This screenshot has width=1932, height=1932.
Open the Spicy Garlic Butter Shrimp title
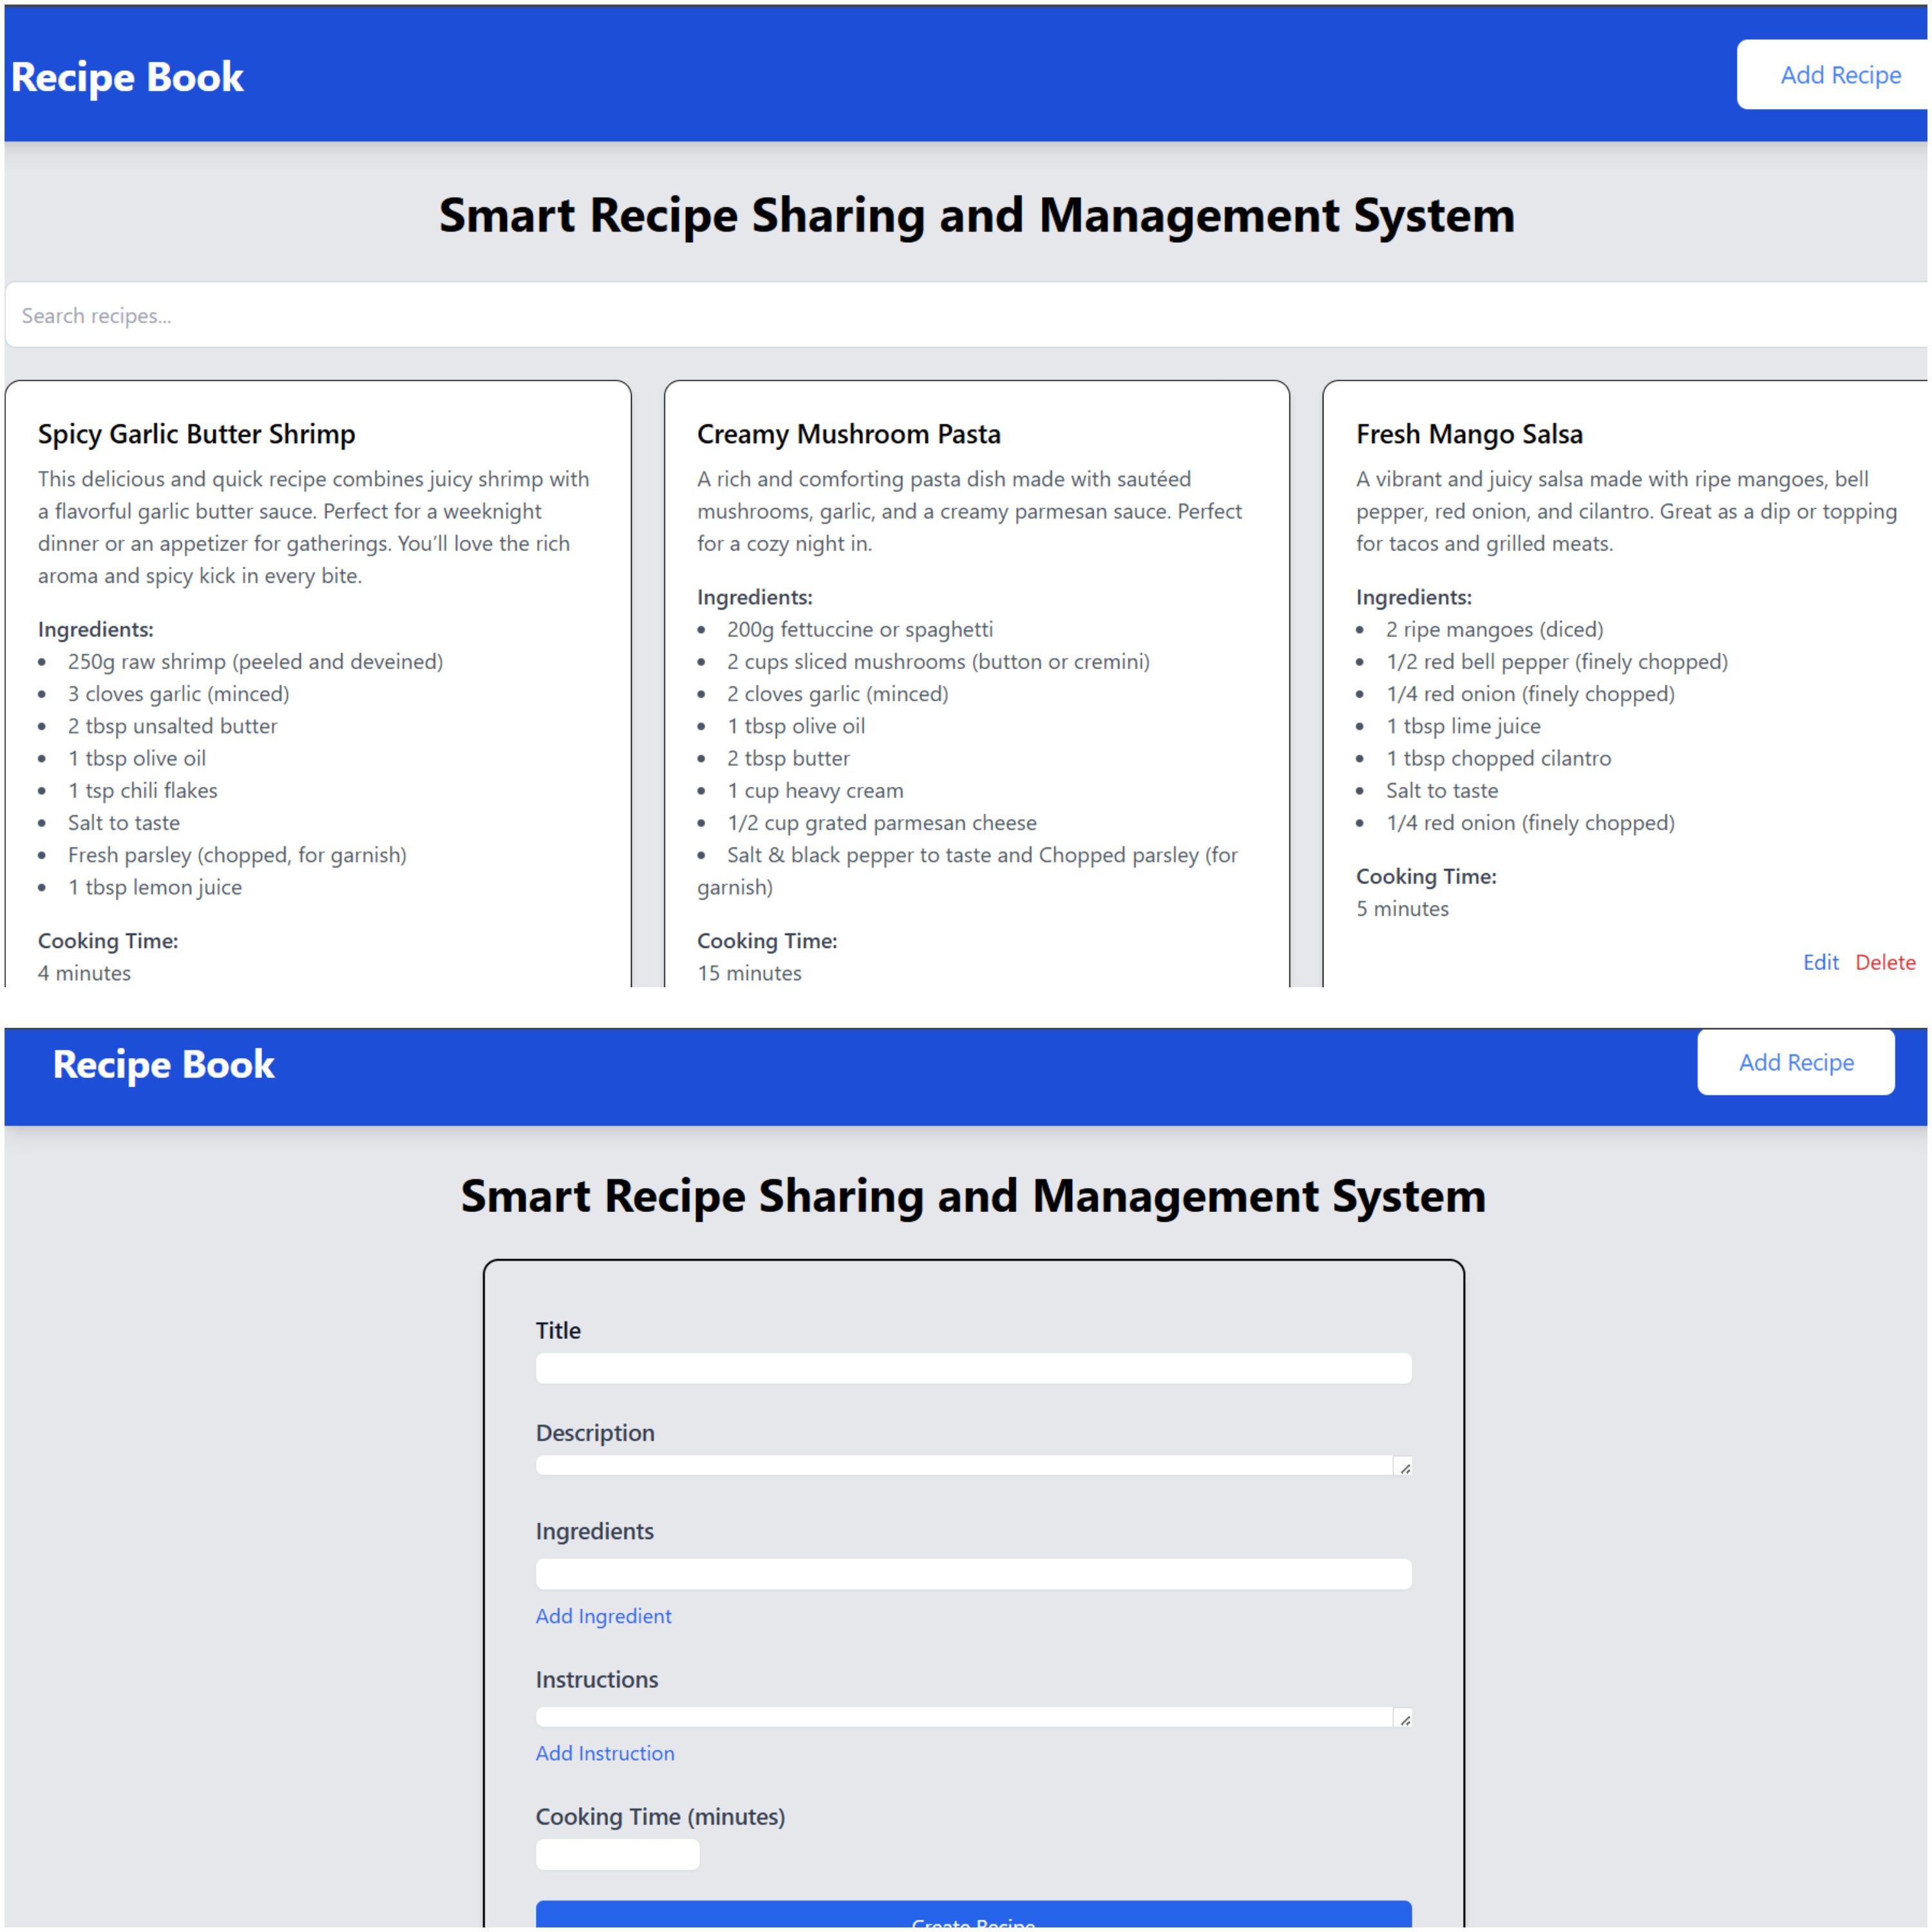(x=197, y=434)
